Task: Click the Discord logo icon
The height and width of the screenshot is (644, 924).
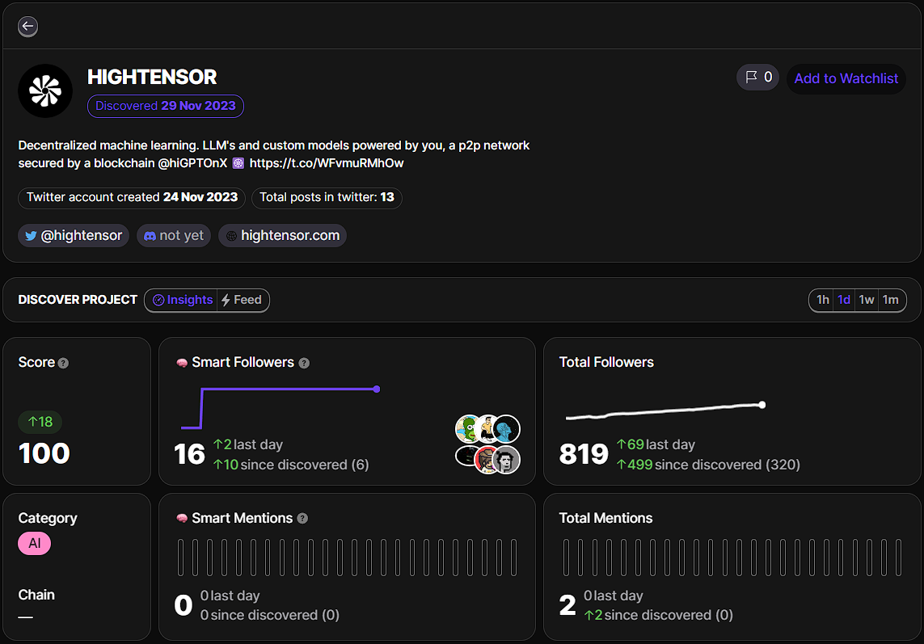Action: pyautogui.click(x=150, y=236)
